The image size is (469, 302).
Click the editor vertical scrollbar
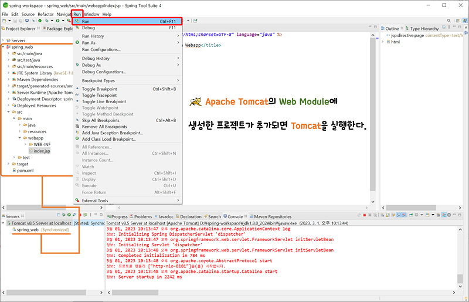point(373,114)
